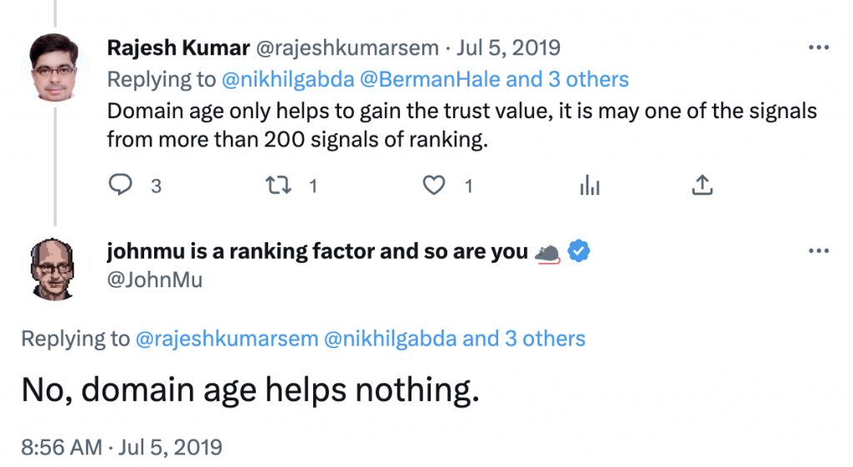This screenshot has width=853, height=467.
Task: Open Rajesh Kumar's profile picture
Action: pos(54,67)
